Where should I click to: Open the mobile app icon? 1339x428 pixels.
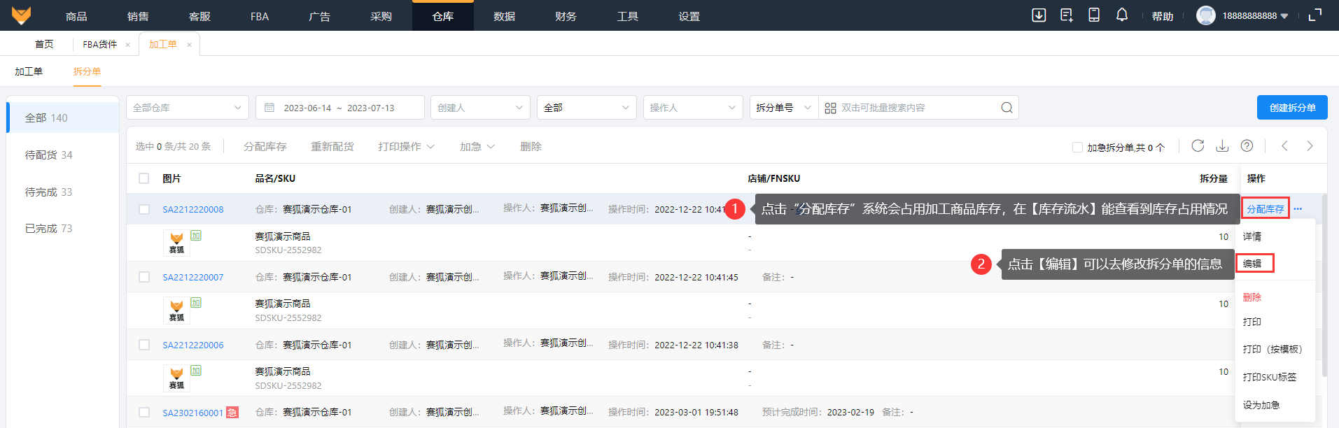click(x=1094, y=15)
